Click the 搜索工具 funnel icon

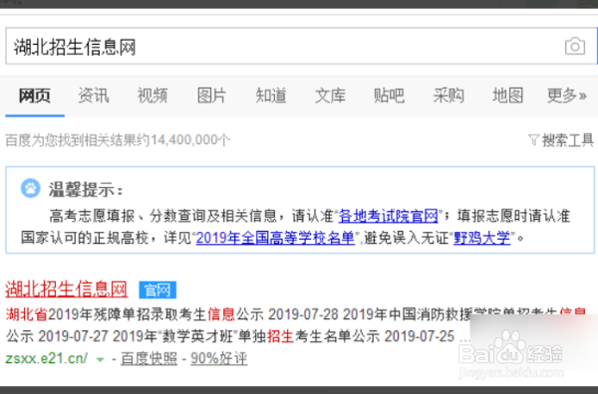(534, 140)
